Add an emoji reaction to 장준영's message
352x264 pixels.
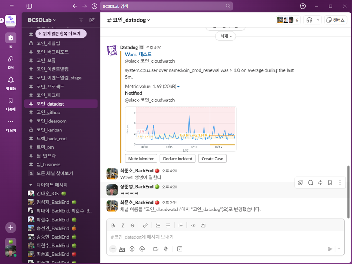300,182
